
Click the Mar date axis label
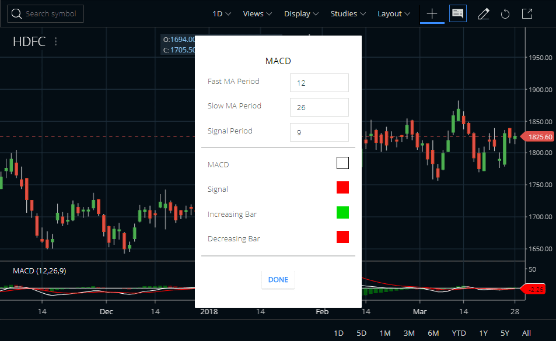click(x=420, y=312)
